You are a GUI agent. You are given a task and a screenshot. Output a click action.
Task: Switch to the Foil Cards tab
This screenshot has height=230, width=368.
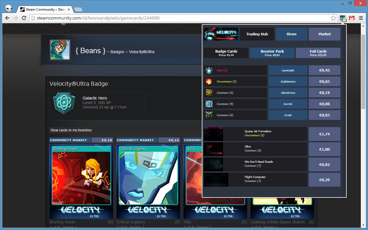click(318, 53)
